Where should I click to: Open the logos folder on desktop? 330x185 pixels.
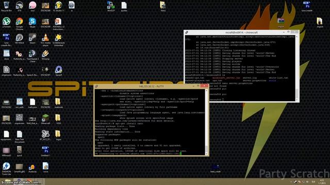(x=58, y=136)
